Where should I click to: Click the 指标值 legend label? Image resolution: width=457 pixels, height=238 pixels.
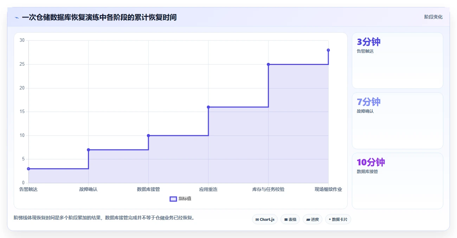(185, 199)
